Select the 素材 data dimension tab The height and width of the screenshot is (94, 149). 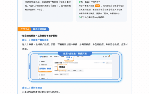pos(81,71)
